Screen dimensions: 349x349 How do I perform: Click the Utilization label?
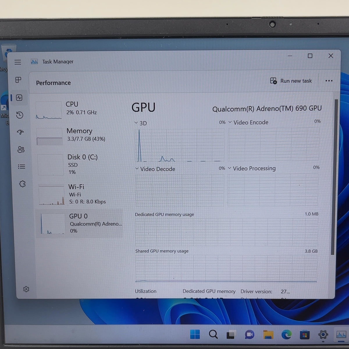click(x=146, y=291)
